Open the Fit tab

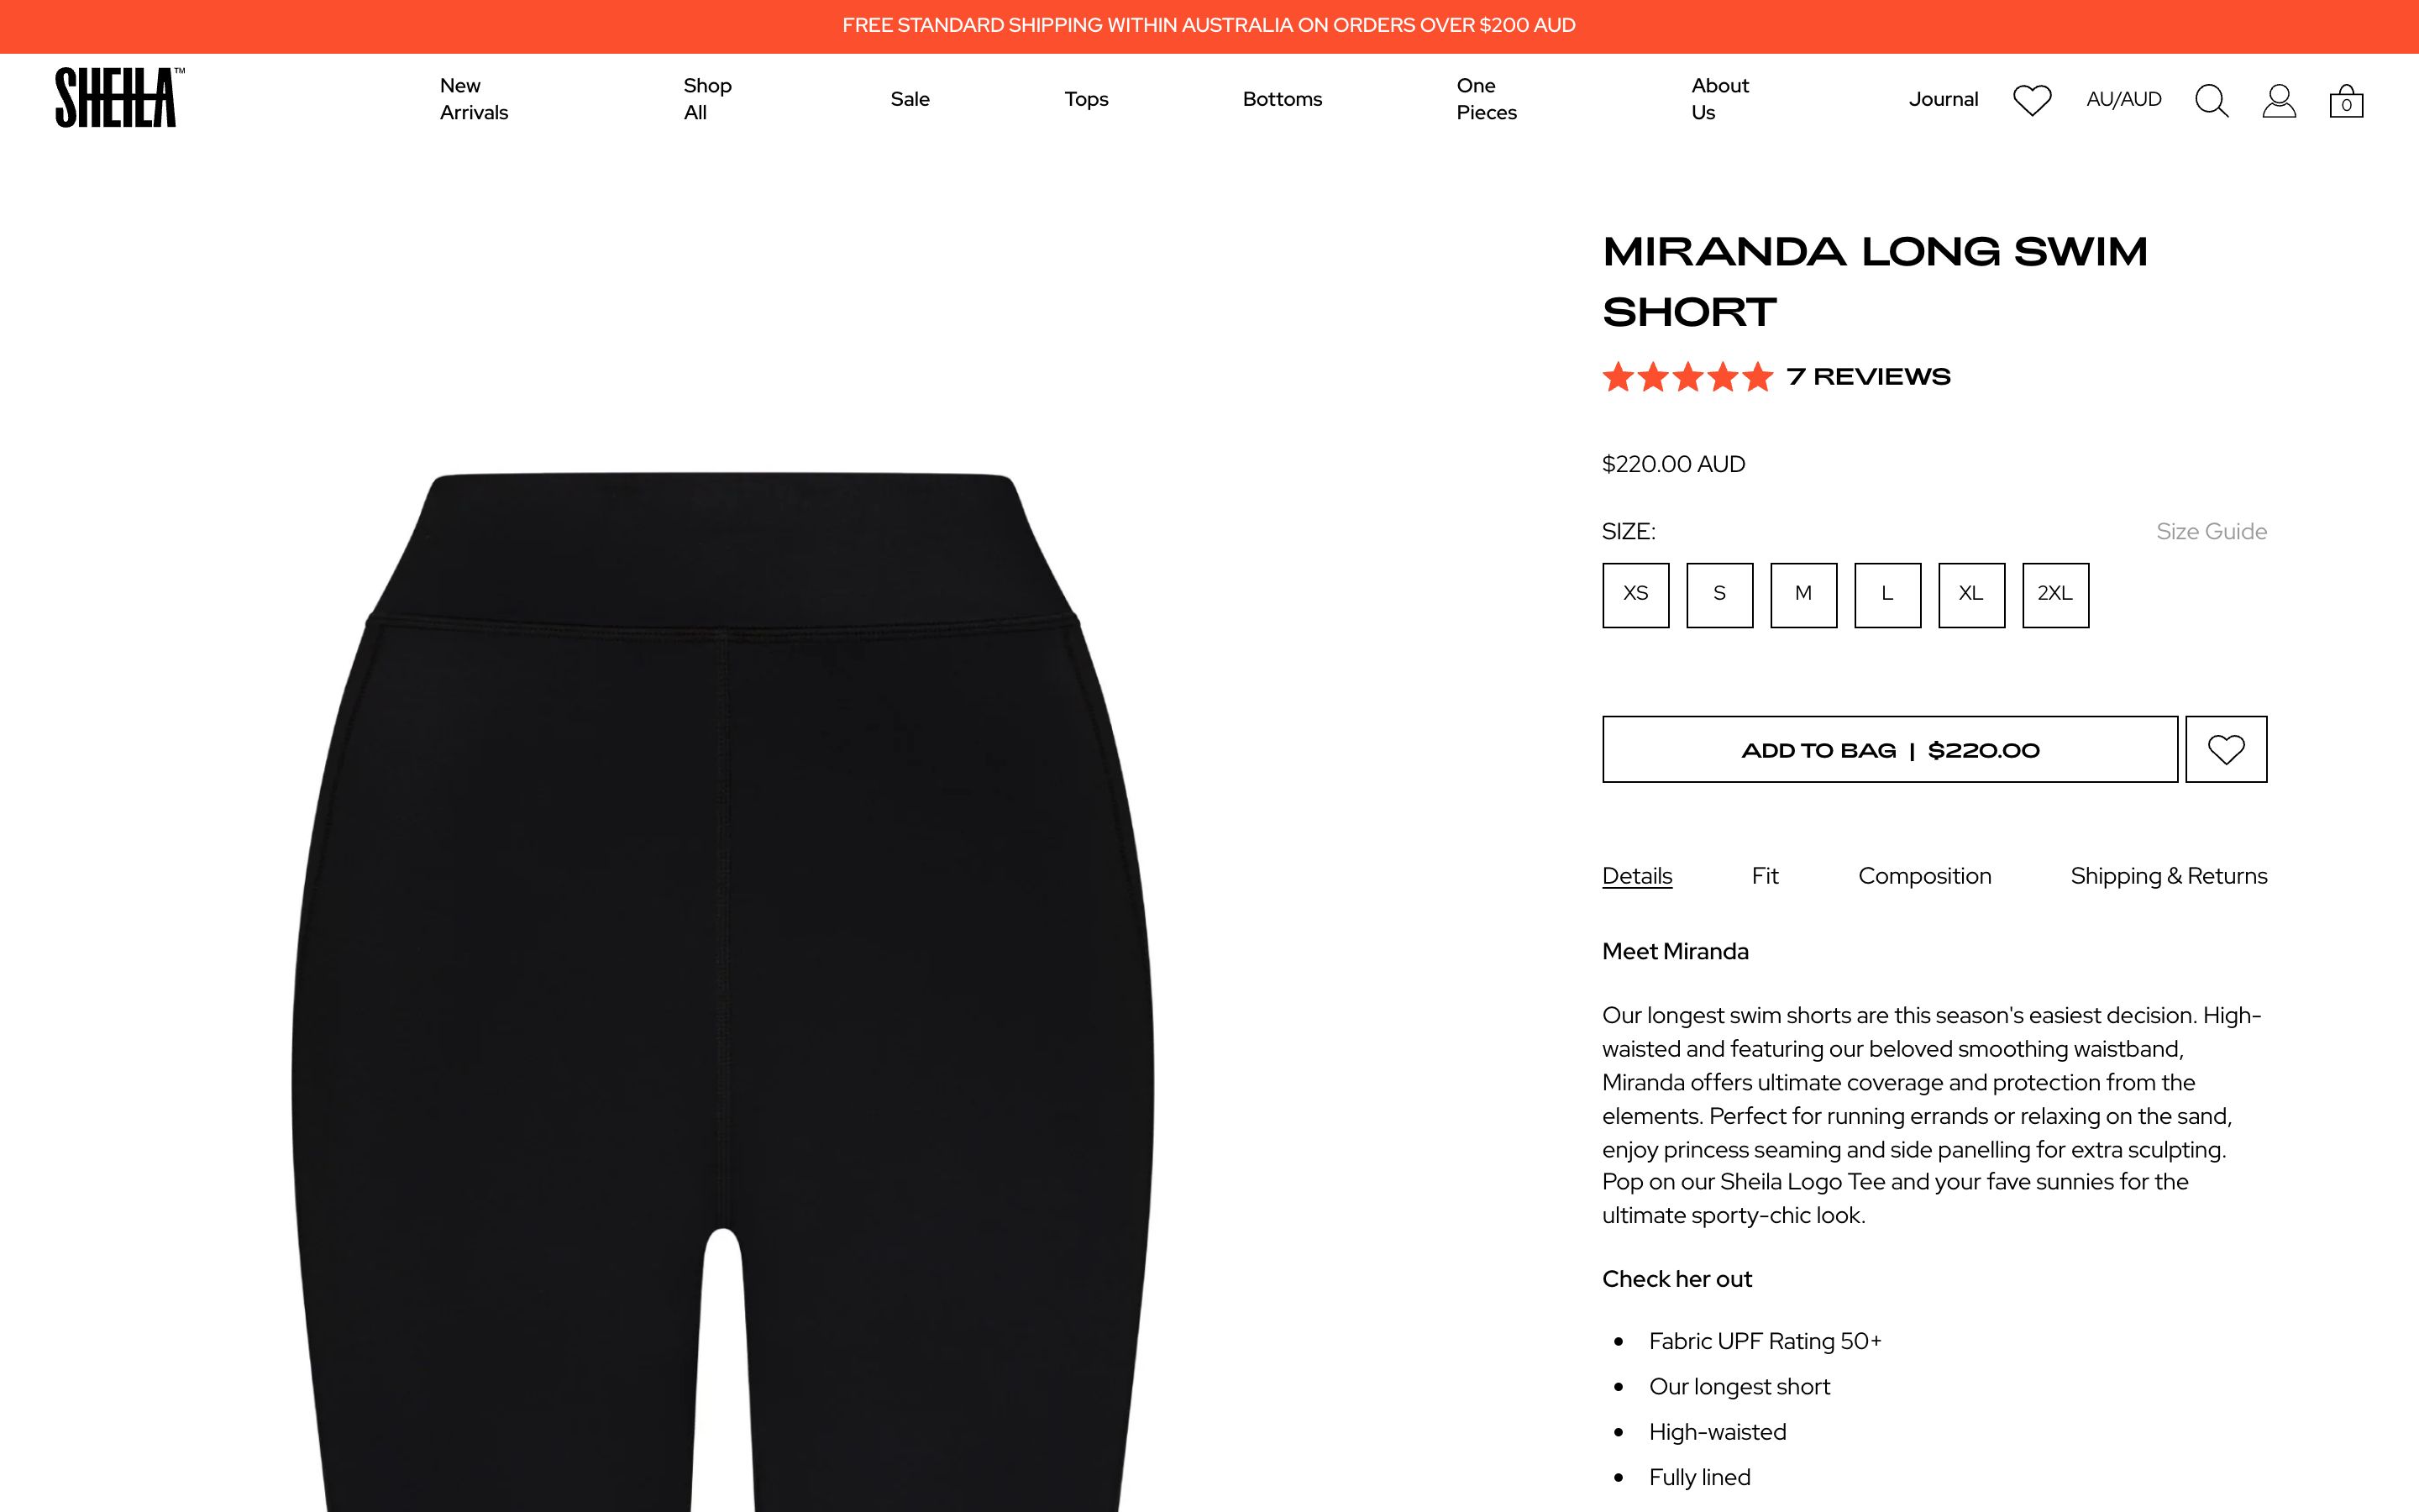tap(1766, 876)
